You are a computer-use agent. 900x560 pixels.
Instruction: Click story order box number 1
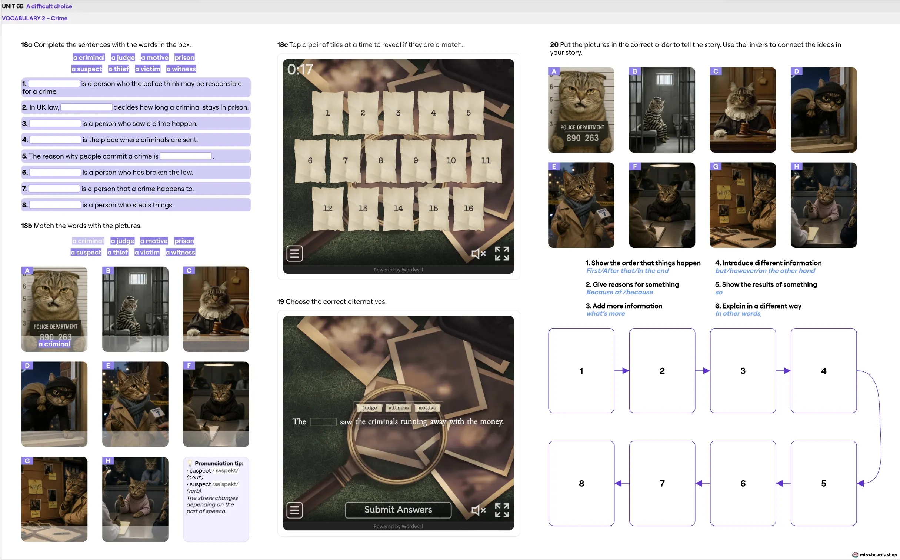pyautogui.click(x=581, y=371)
